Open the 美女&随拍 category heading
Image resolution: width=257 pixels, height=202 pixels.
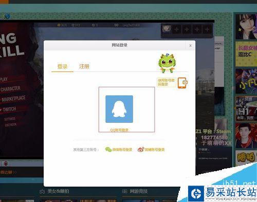[x=58, y=191]
